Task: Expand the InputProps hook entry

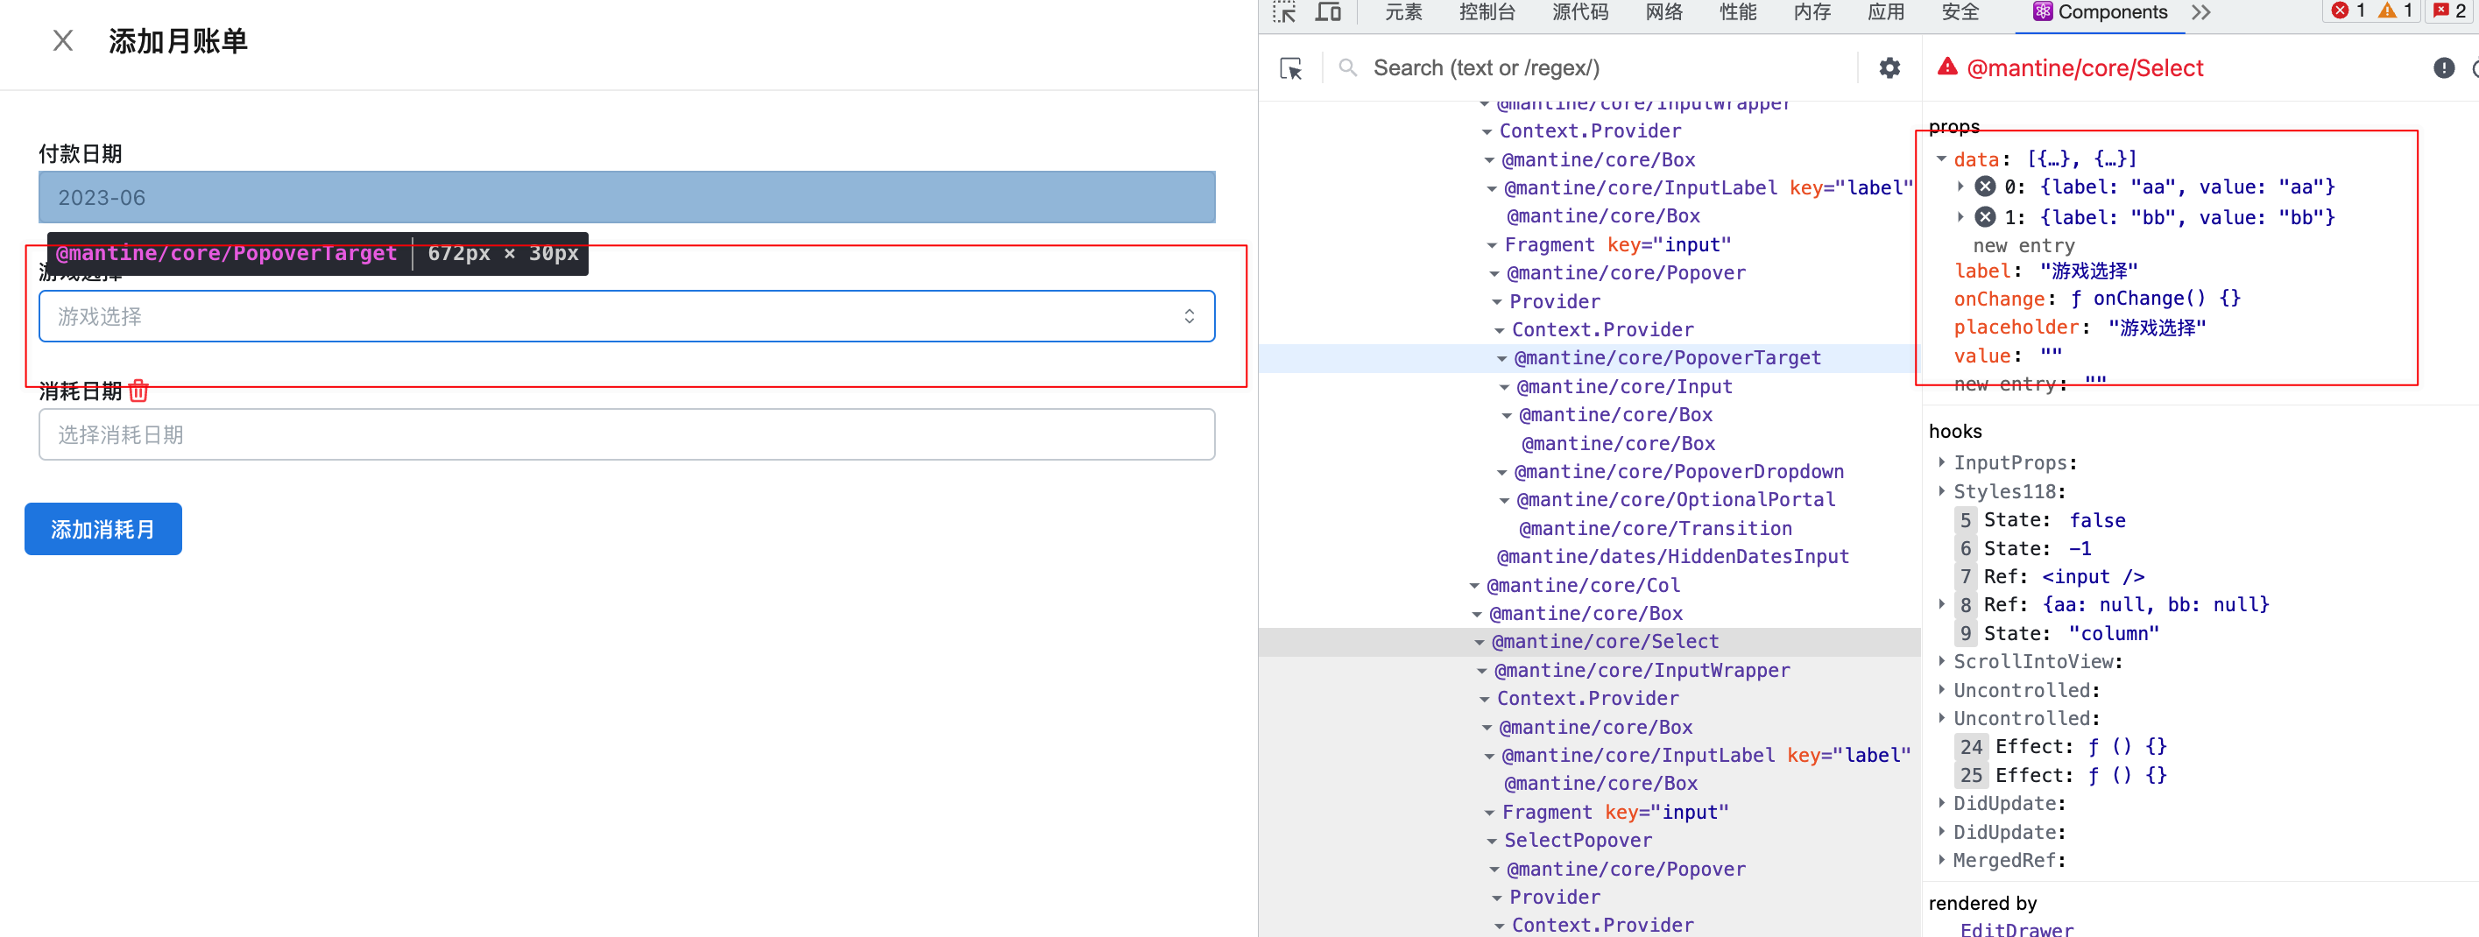Action: (1941, 462)
